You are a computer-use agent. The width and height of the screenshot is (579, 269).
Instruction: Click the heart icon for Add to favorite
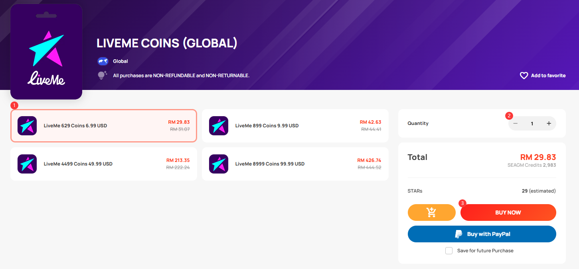pyautogui.click(x=524, y=76)
